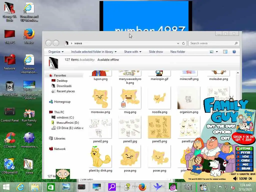The height and width of the screenshot is (192, 256).
Task: Start the Slide show
Action: [156, 52]
